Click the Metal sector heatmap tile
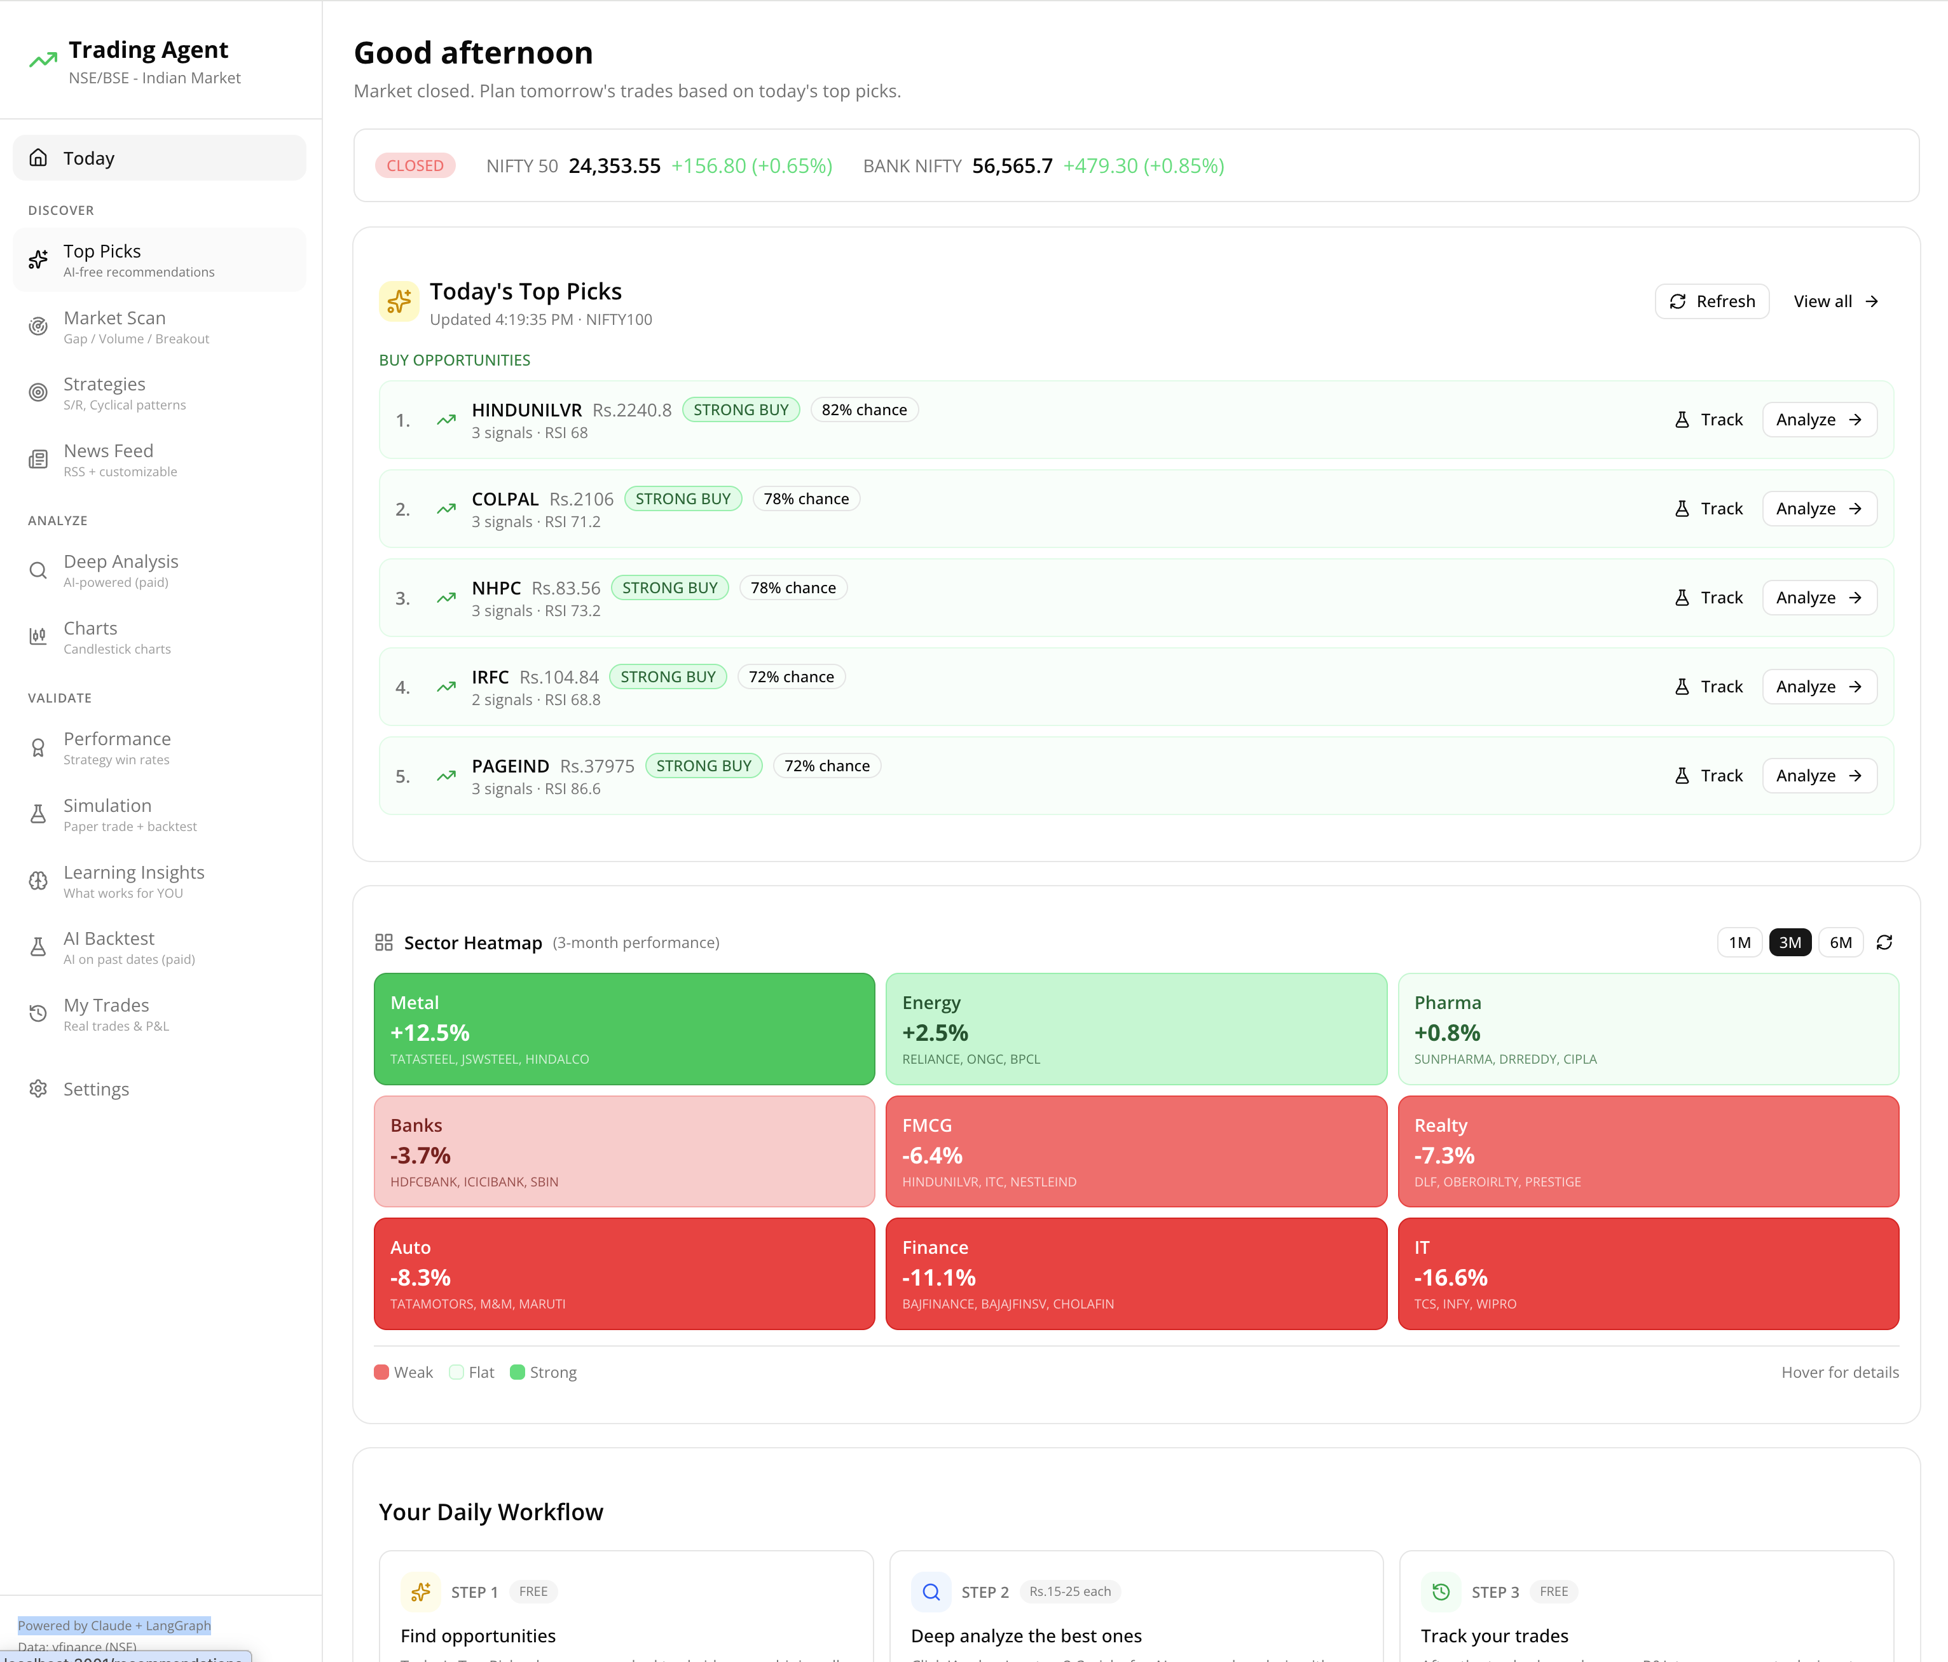 click(623, 1028)
